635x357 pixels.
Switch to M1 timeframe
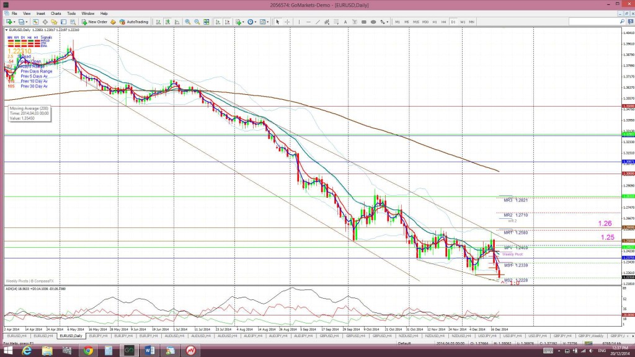point(397,22)
